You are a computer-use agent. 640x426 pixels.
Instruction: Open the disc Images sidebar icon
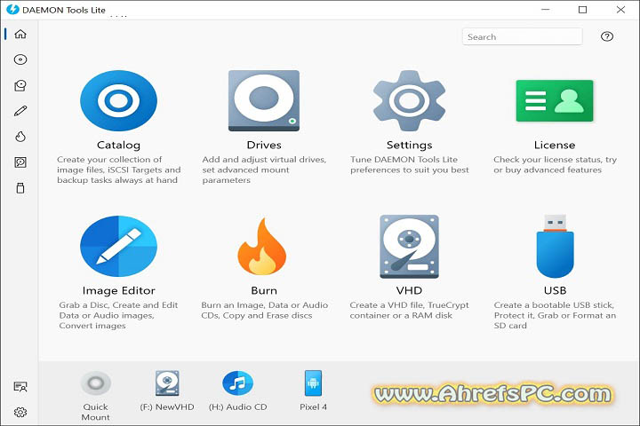point(20,59)
